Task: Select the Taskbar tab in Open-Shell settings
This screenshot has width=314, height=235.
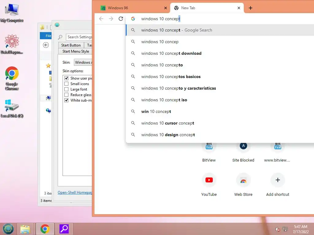Action: pos(88,45)
